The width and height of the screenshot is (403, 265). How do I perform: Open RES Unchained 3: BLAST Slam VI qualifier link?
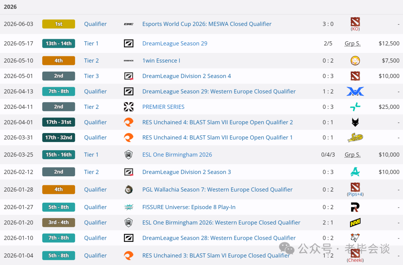coord(216,256)
